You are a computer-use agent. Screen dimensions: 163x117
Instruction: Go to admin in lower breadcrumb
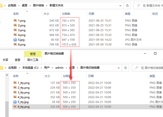[x=59, y=68]
